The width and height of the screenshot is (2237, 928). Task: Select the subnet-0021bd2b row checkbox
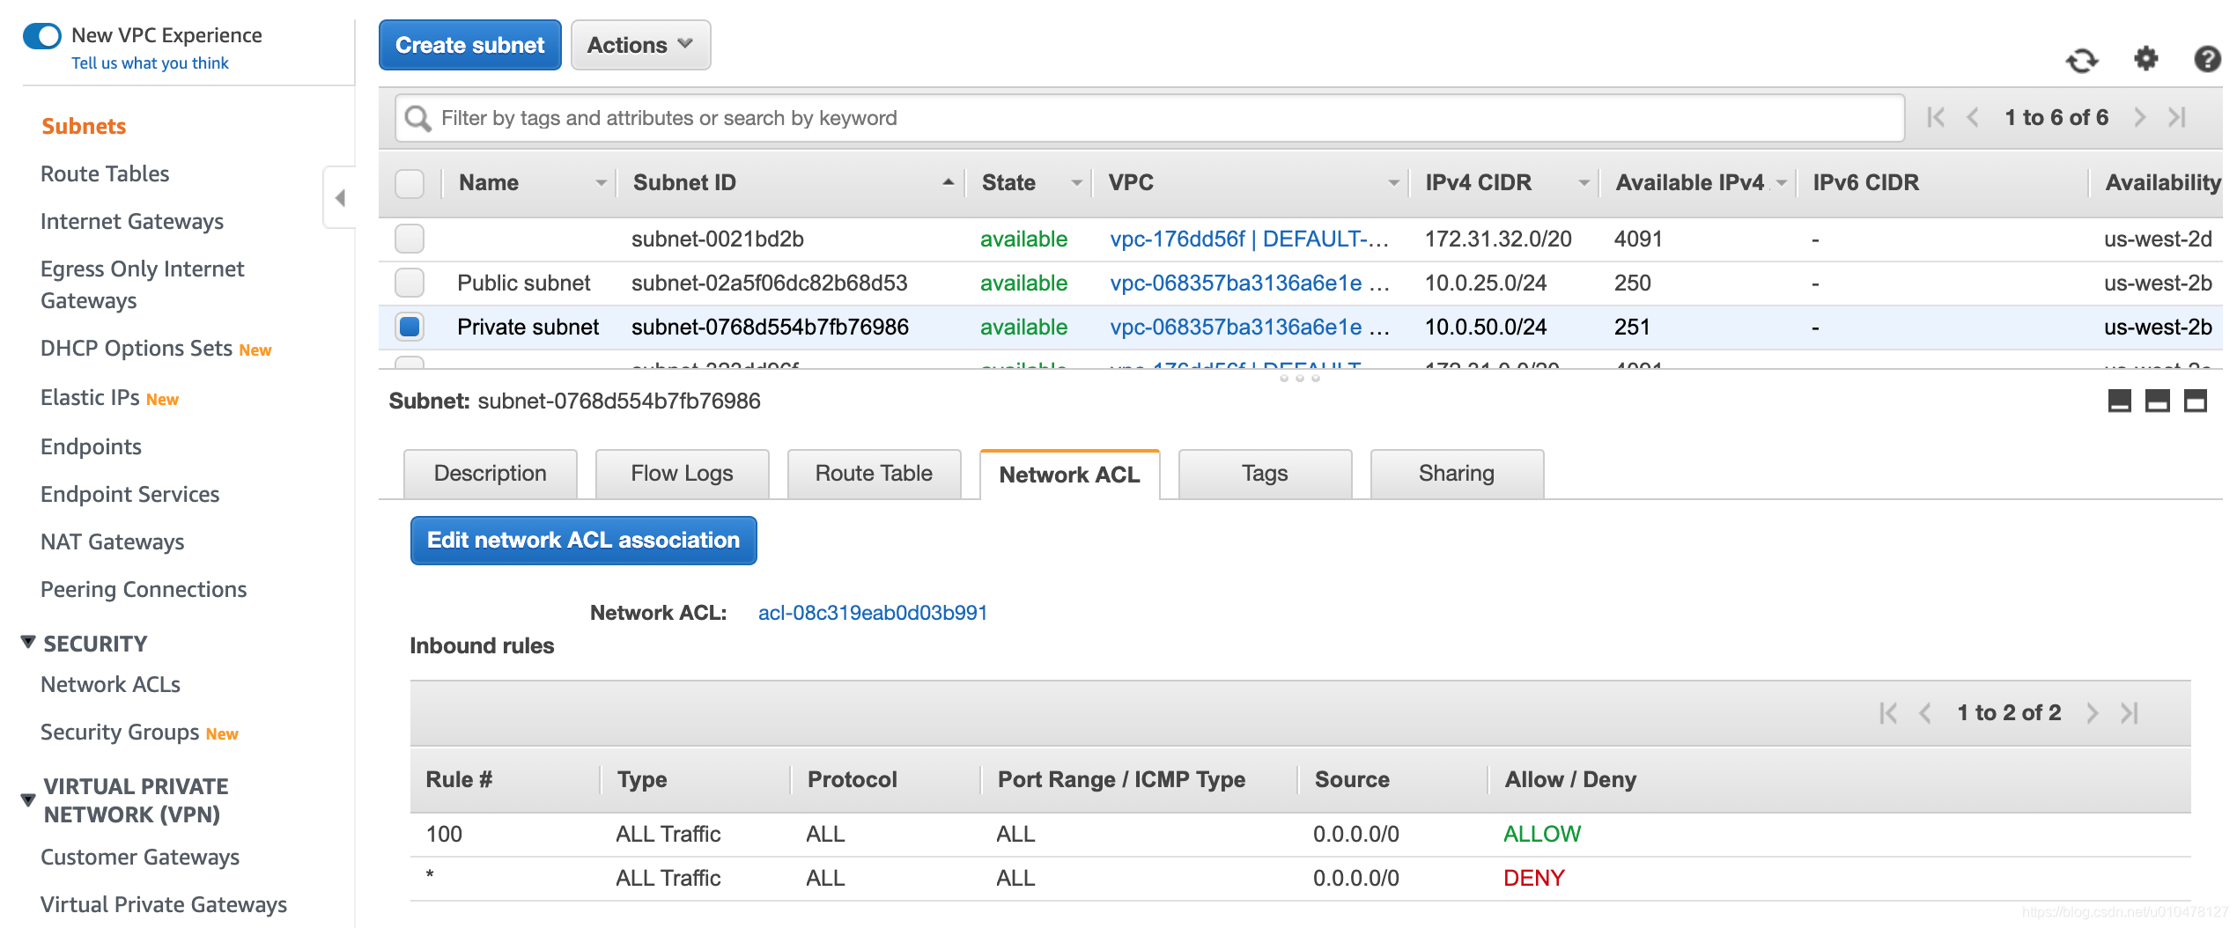(x=410, y=239)
